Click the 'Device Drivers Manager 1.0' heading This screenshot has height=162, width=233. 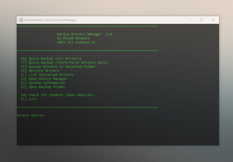coord(84,34)
